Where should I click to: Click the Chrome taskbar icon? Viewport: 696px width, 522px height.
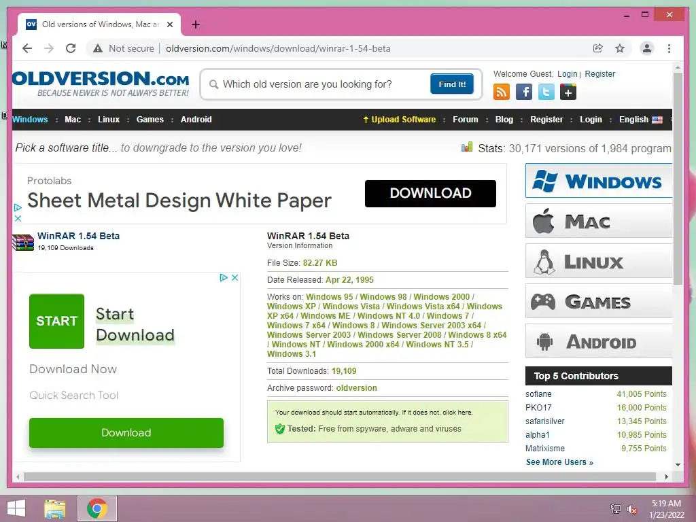tap(97, 508)
